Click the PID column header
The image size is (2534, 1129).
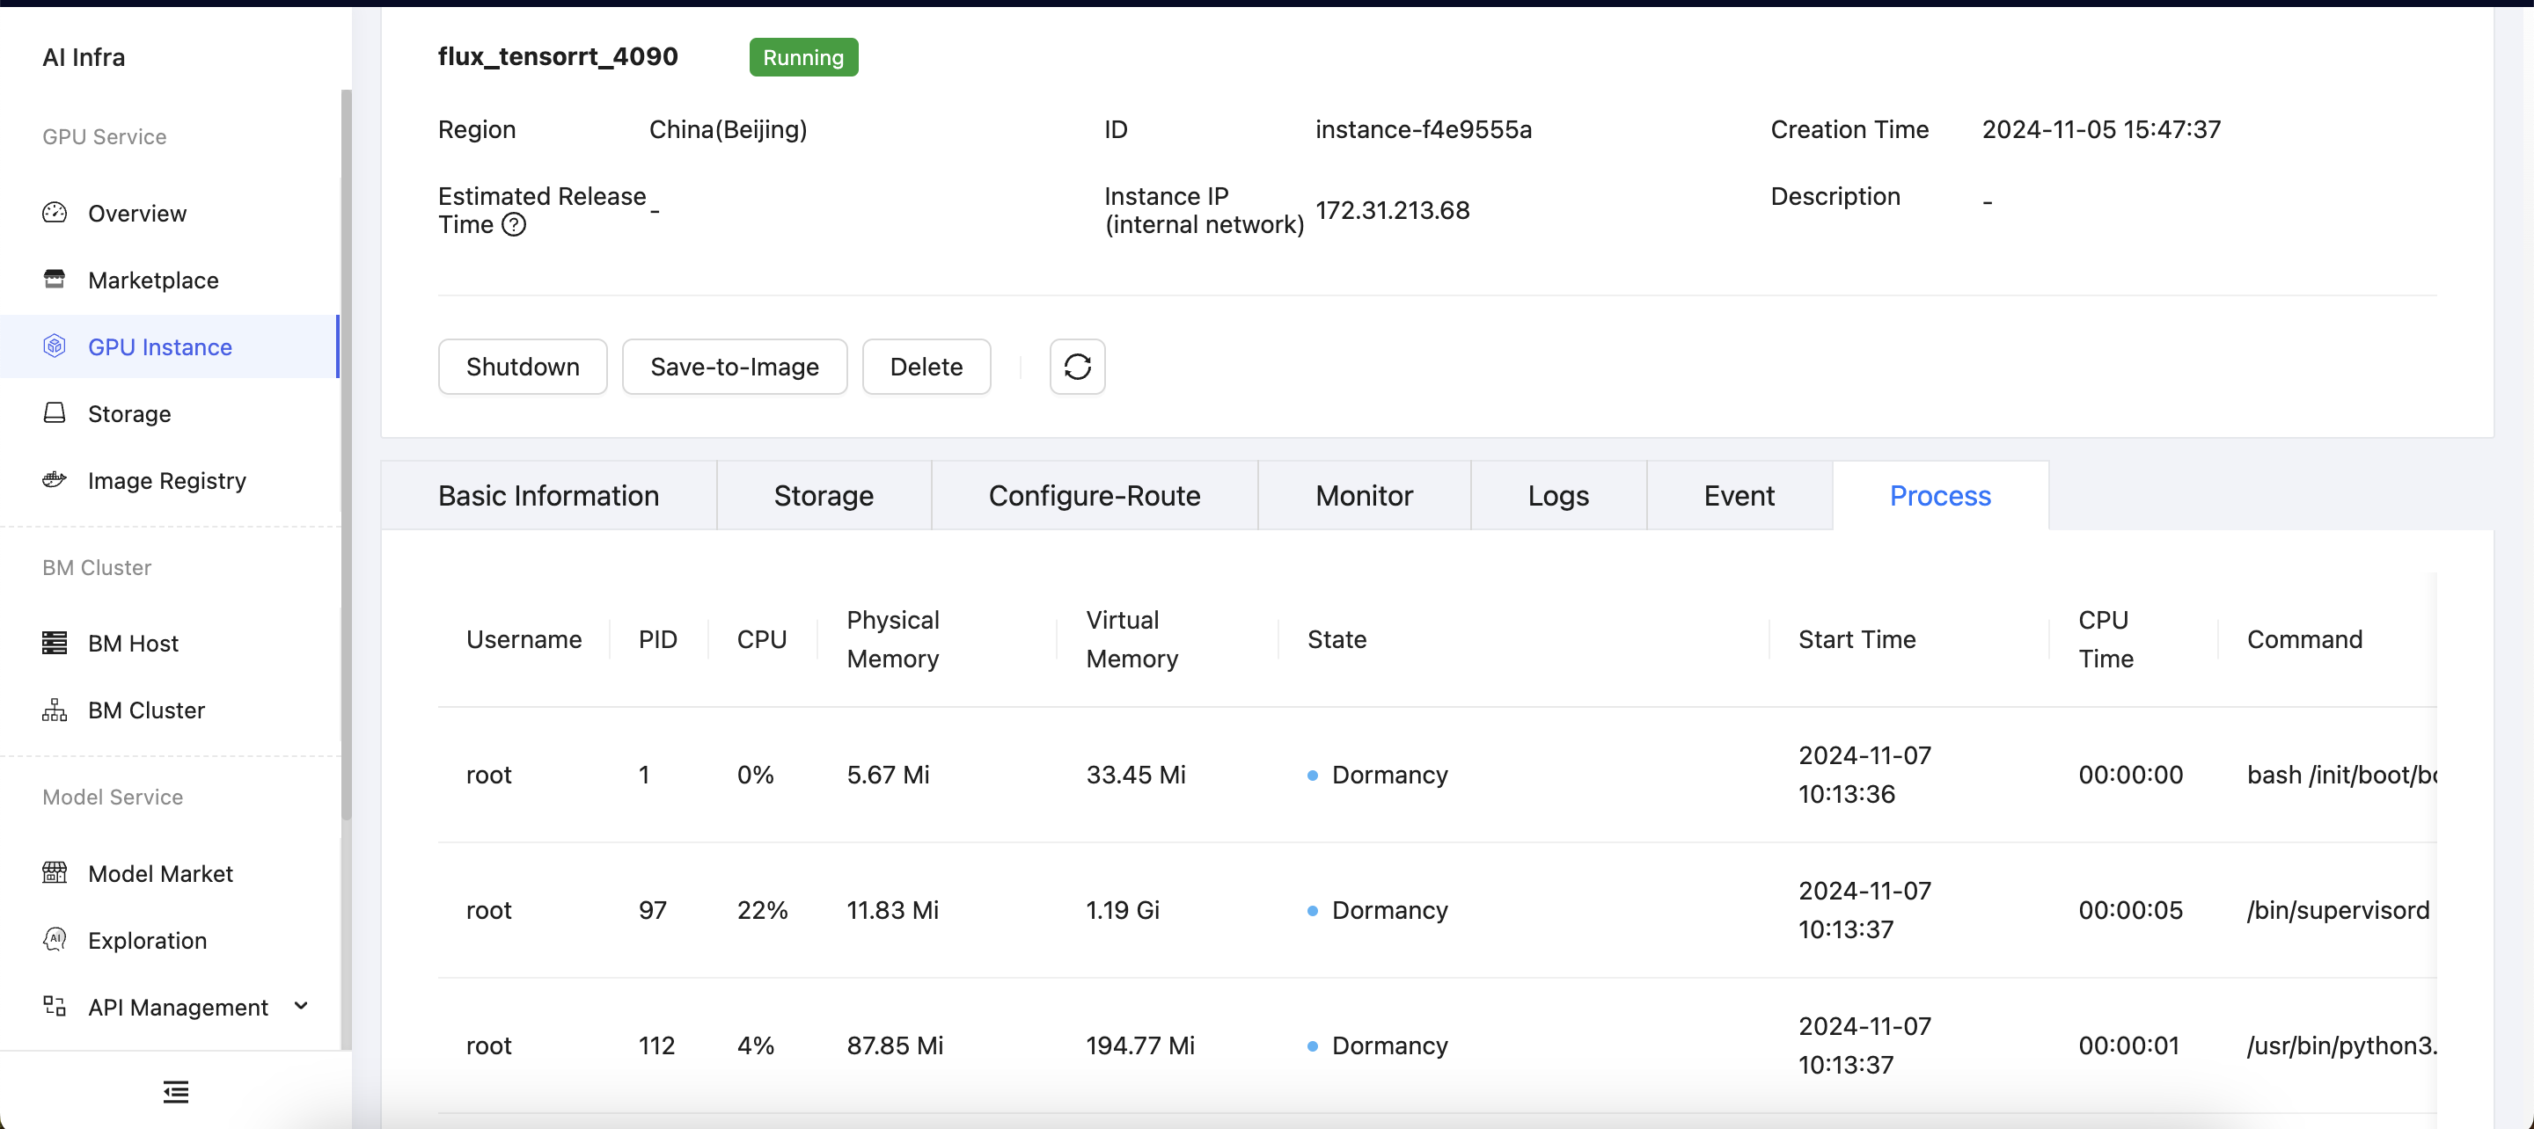pos(657,639)
